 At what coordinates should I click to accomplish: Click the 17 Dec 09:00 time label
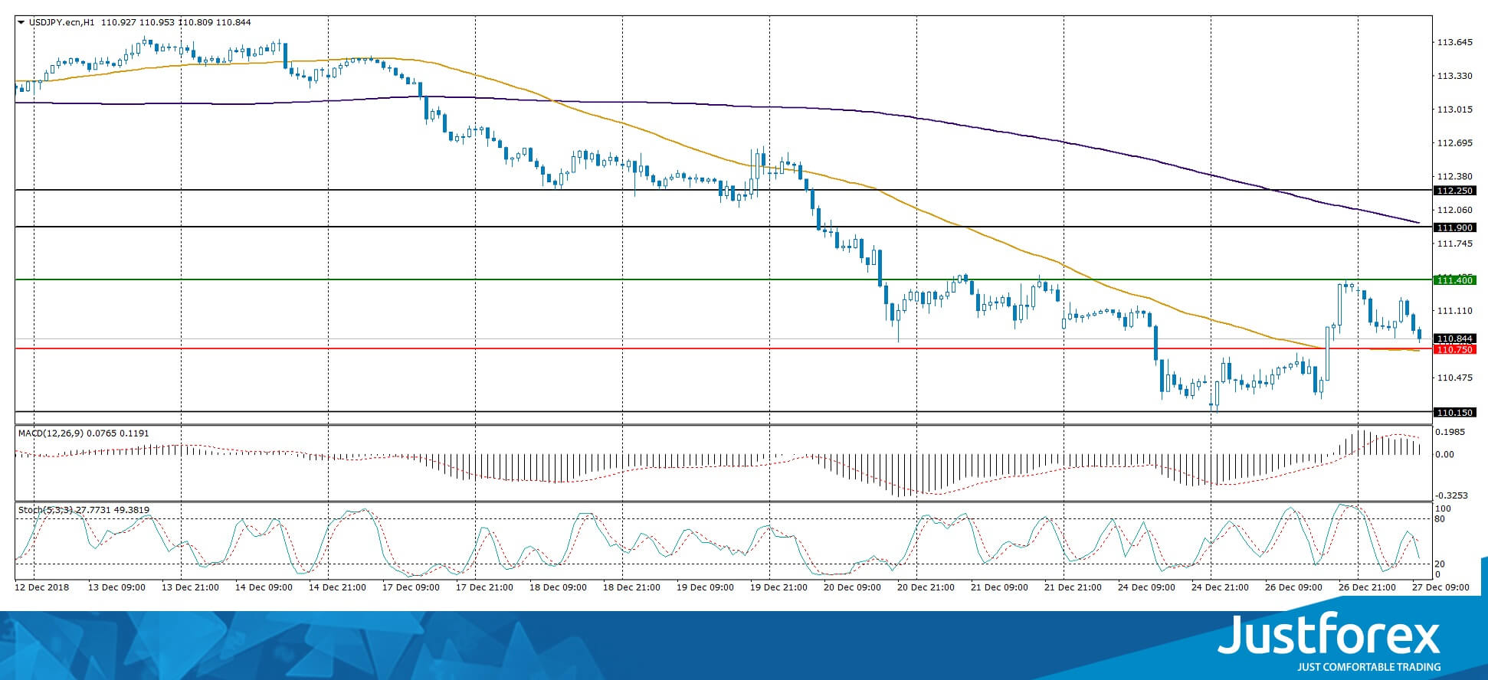[411, 587]
